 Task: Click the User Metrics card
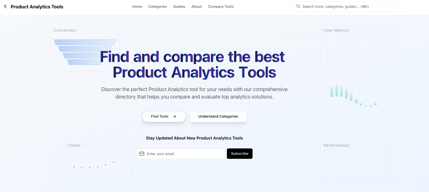coord(355,50)
